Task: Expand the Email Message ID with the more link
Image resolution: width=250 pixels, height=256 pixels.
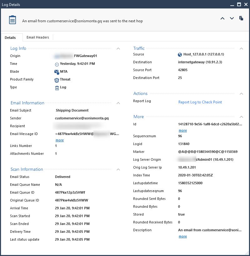Action: click(59, 140)
